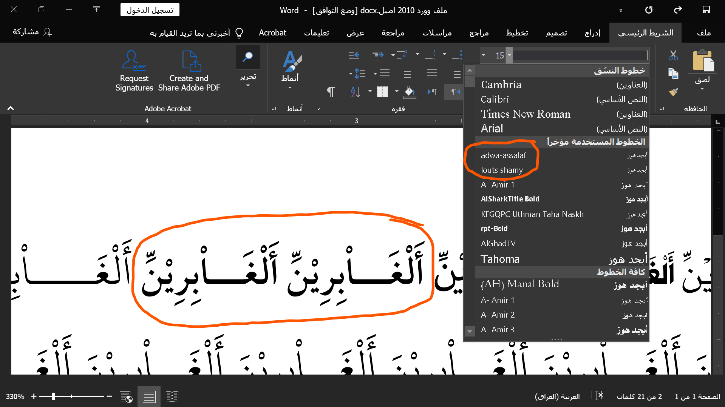The height and width of the screenshot is (407, 725).
Task: Switch to the Acrobat ribbon tab
Action: [x=272, y=33]
